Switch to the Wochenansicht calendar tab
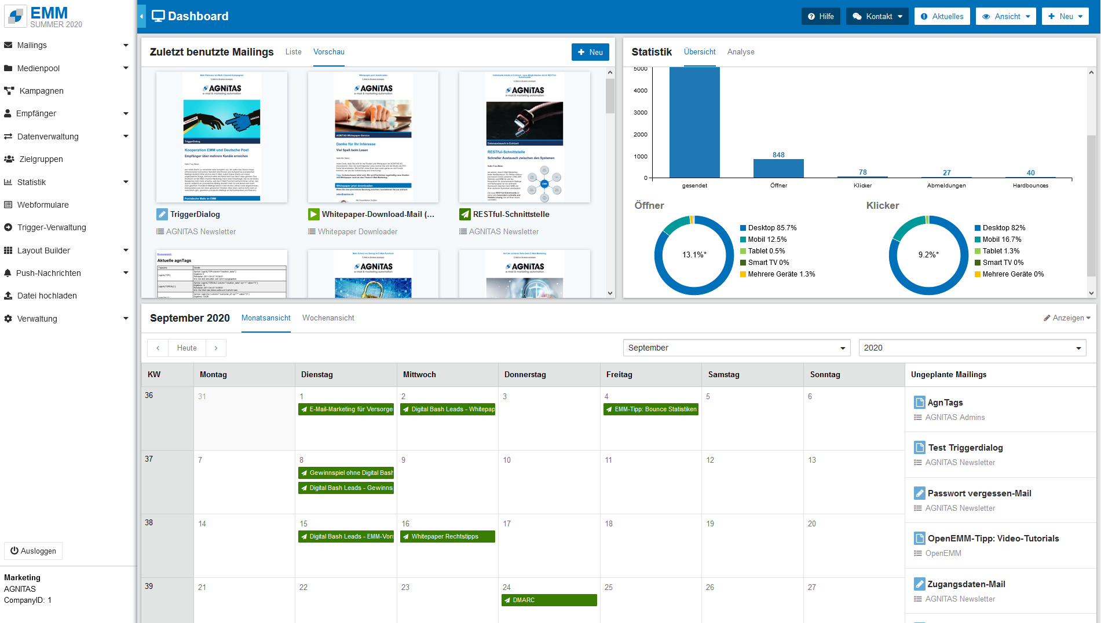This screenshot has height=623, width=1101. coord(328,318)
